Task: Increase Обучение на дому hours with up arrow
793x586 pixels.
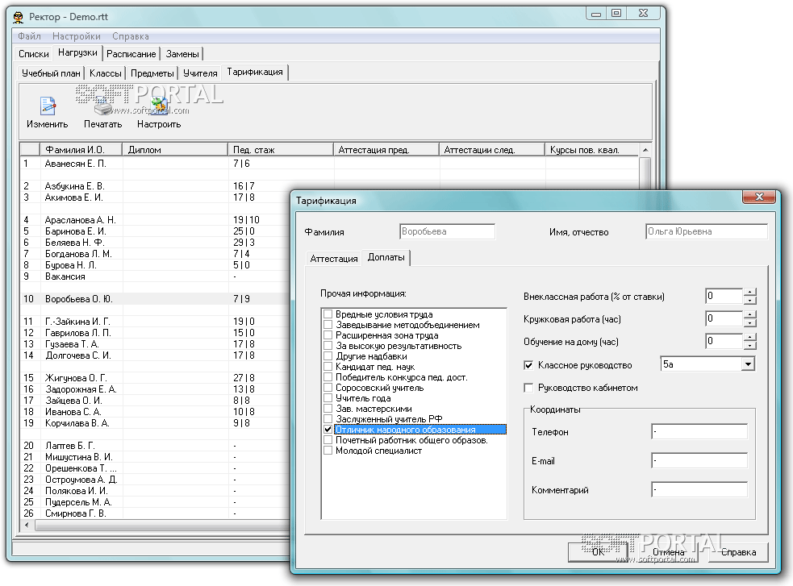Action: tap(750, 337)
